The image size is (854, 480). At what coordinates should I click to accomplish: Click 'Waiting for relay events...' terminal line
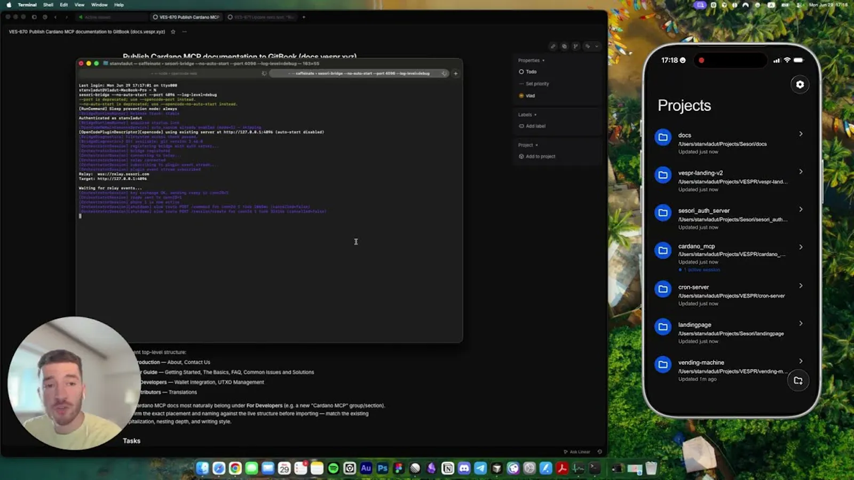110,188
